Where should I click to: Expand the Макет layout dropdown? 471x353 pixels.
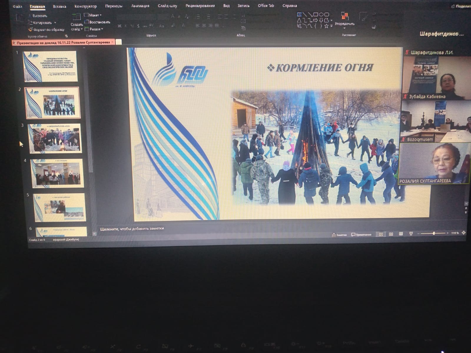click(93, 15)
